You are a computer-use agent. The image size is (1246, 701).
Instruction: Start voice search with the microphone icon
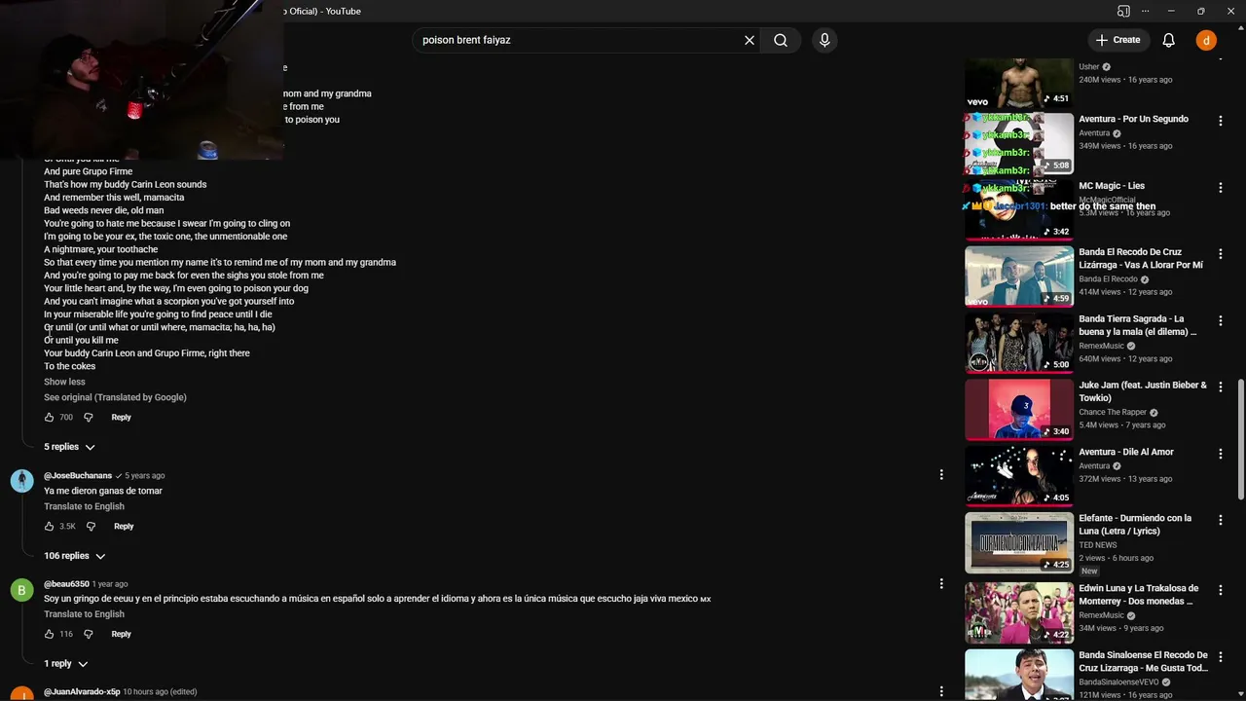(x=825, y=40)
